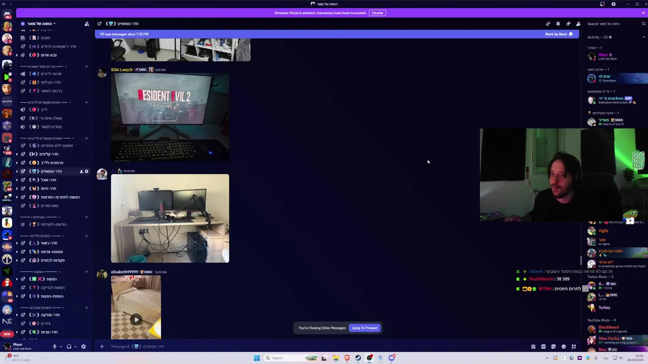
Task: Open the apps icon in message bar
Action: pos(574,346)
